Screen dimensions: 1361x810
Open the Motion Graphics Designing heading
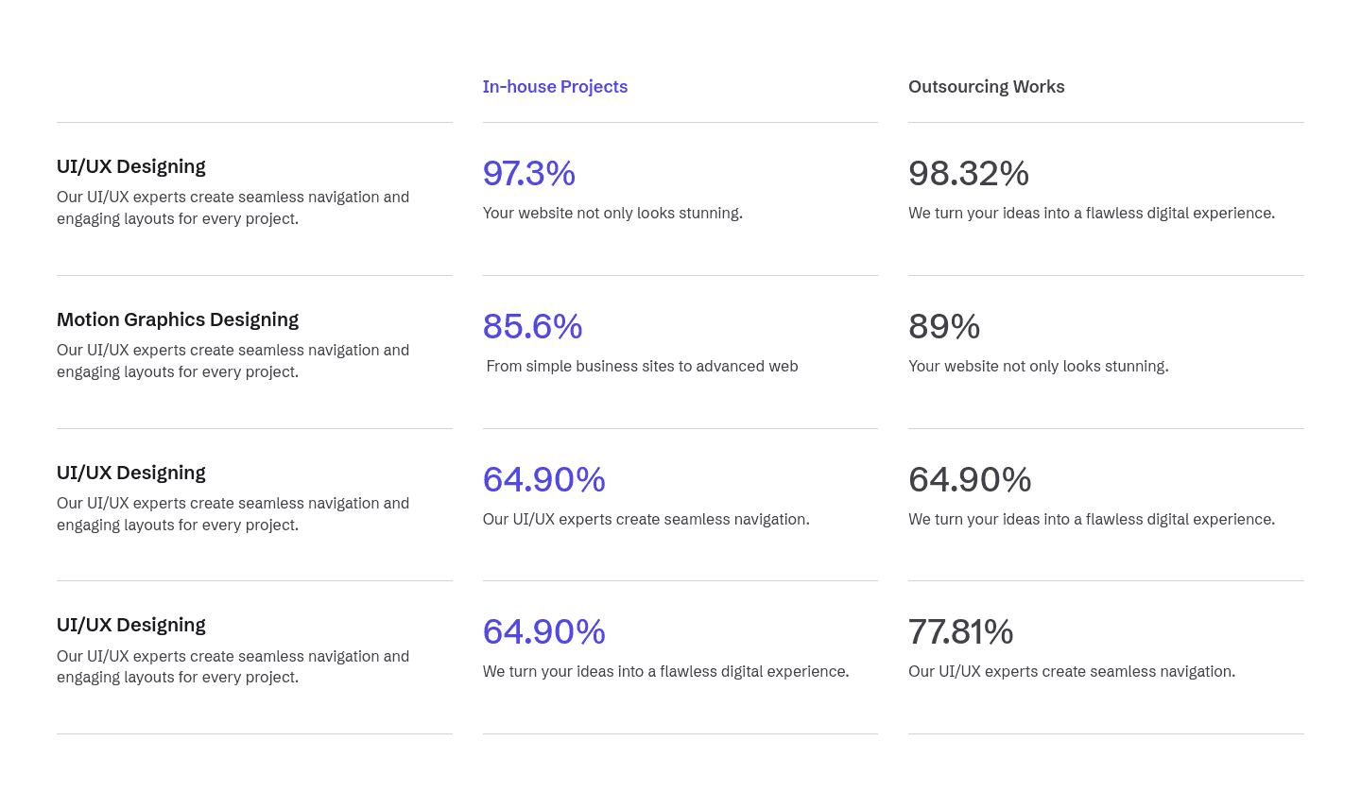(178, 320)
